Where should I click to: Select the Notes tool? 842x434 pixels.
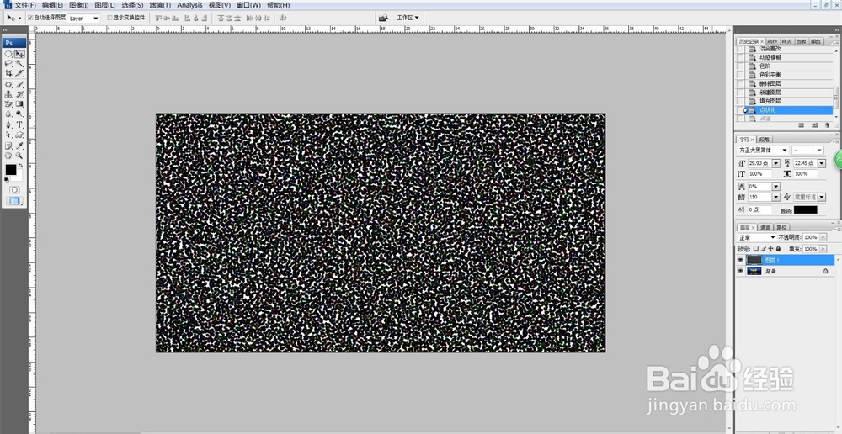[8, 146]
